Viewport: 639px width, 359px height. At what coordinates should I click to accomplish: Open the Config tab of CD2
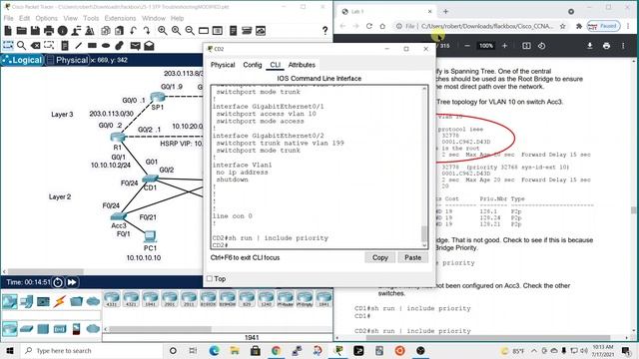point(253,65)
